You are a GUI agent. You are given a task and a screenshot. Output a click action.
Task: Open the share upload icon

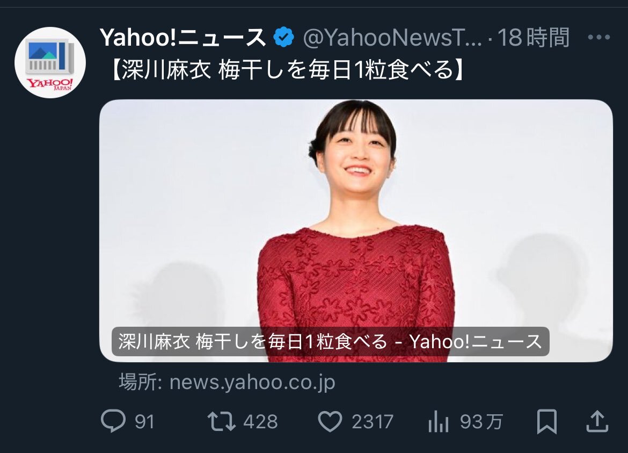(x=597, y=421)
